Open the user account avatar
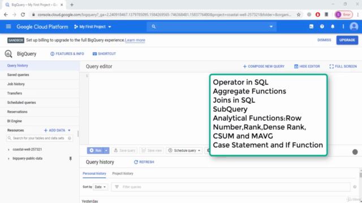362x203 pixels. [x=354, y=27]
